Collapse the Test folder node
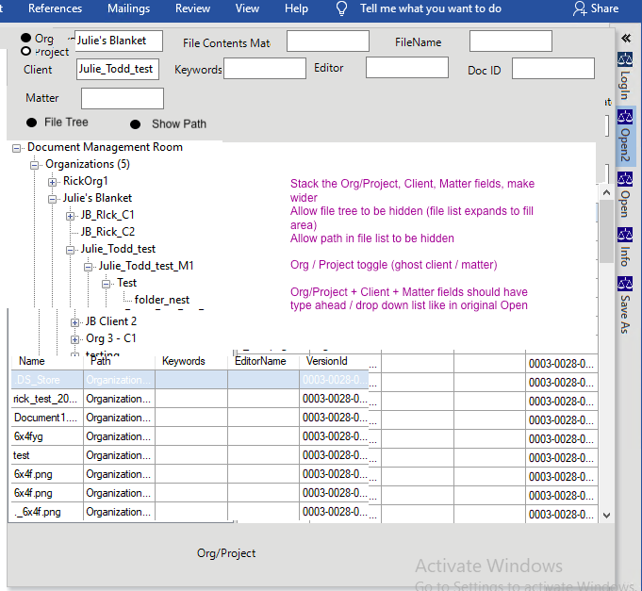This screenshot has width=642, height=591. (x=106, y=284)
